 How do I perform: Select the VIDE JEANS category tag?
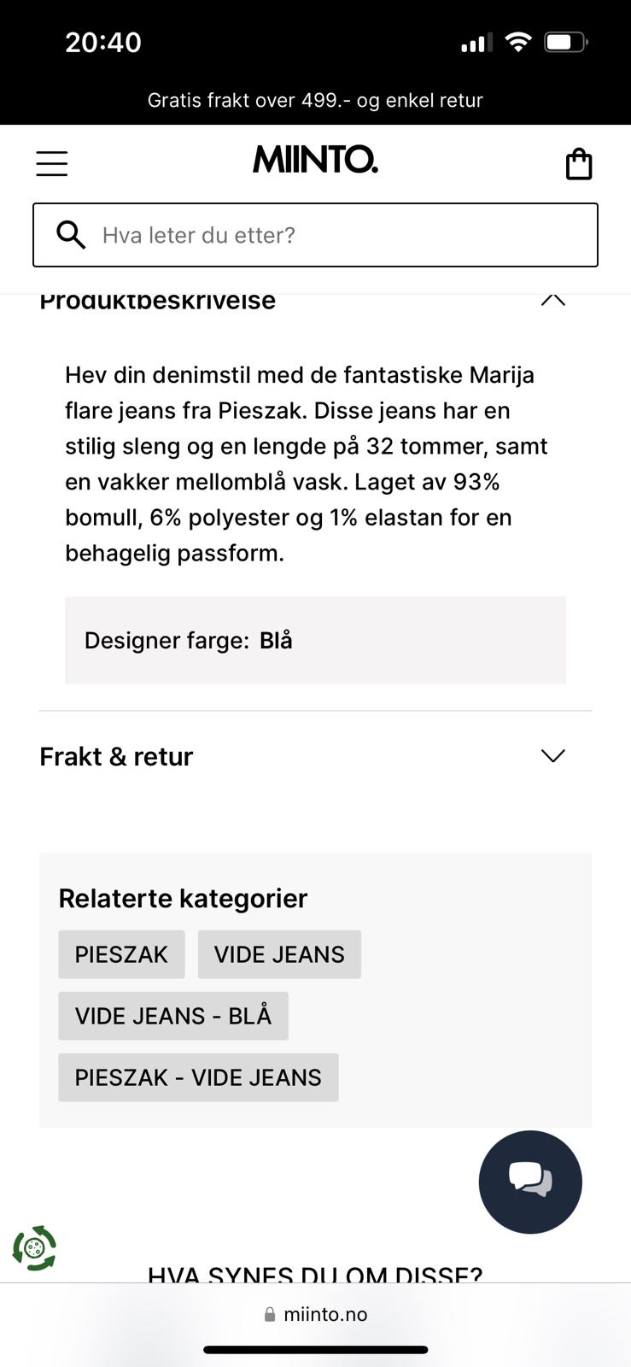(279, 954)
